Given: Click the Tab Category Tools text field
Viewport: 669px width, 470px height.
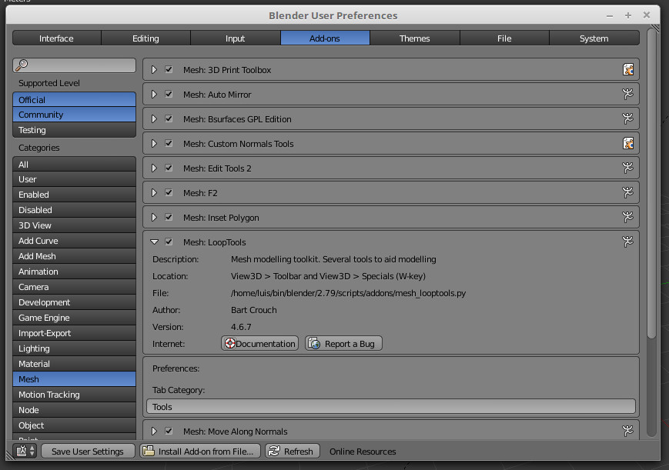Looking at the screenshot, I should [390, 407].
